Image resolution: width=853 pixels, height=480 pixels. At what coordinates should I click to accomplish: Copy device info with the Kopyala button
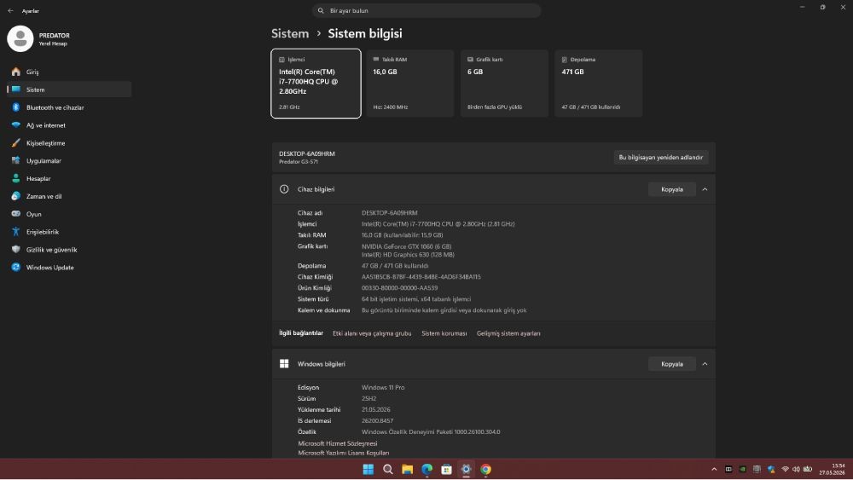pos(672,189)
